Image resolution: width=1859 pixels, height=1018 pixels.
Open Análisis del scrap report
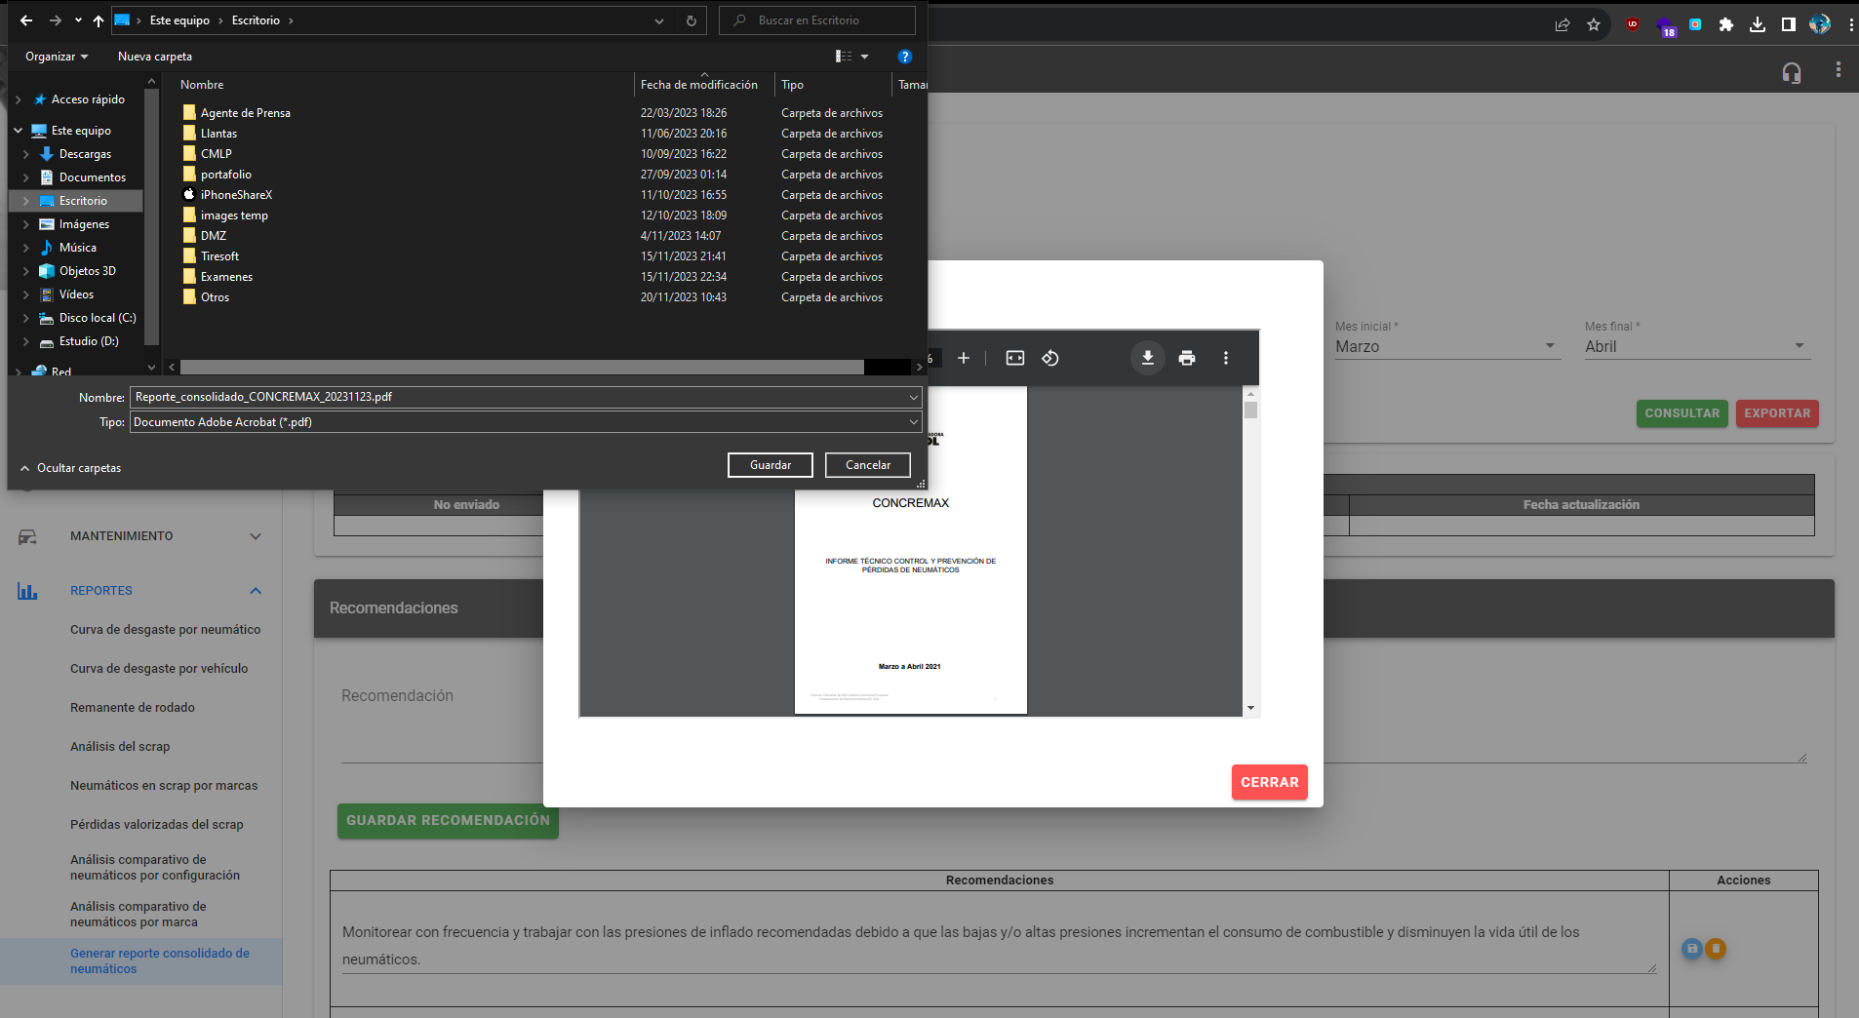(120, 747)
